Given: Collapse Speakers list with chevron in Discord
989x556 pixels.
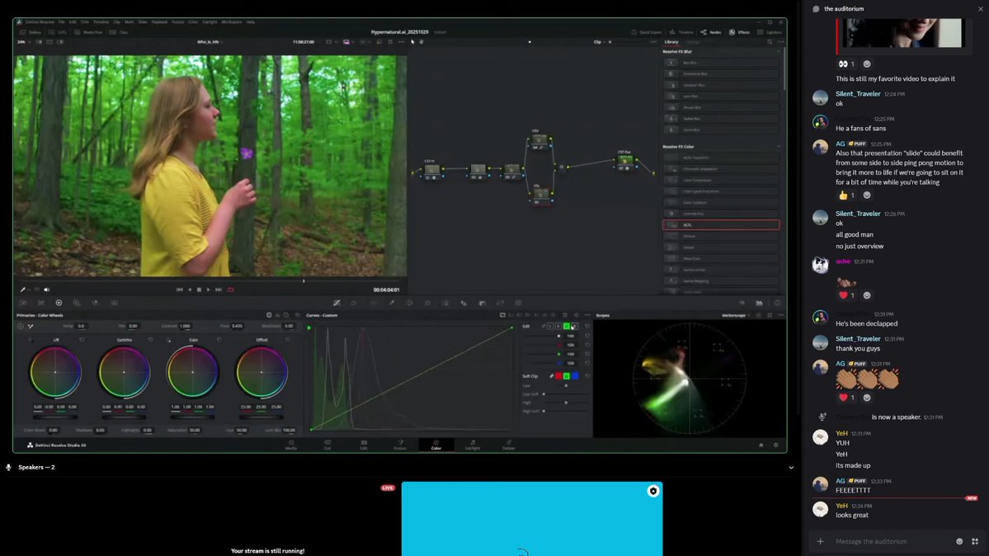Looking at the screenshot, I should [x=791, y=468].
